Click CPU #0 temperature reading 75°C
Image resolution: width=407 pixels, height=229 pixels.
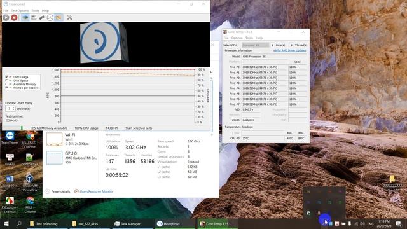coord(263,139)
